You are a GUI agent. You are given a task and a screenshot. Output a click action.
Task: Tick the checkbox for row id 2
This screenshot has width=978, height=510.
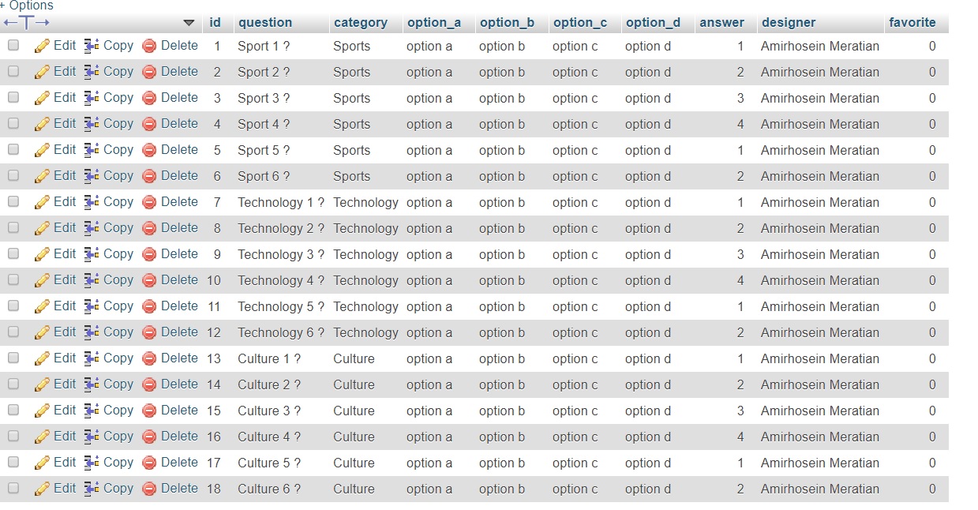point(13,72)
